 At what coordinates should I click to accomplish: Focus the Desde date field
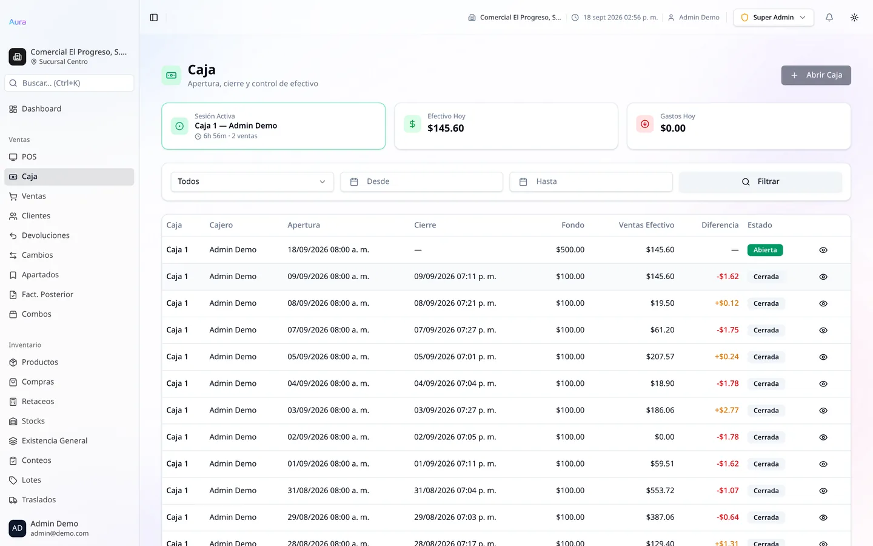tap(421, 181)
